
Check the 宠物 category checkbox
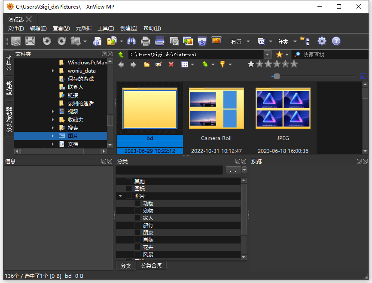tap(137, 211)
